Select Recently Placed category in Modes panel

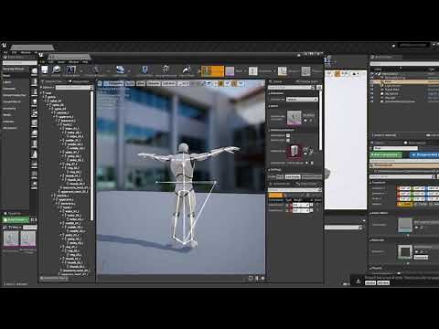pyautogui.click(x=13, y=69)
